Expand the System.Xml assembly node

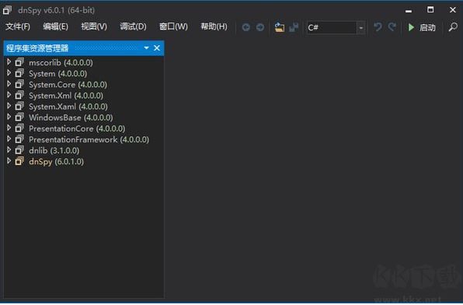9,95
